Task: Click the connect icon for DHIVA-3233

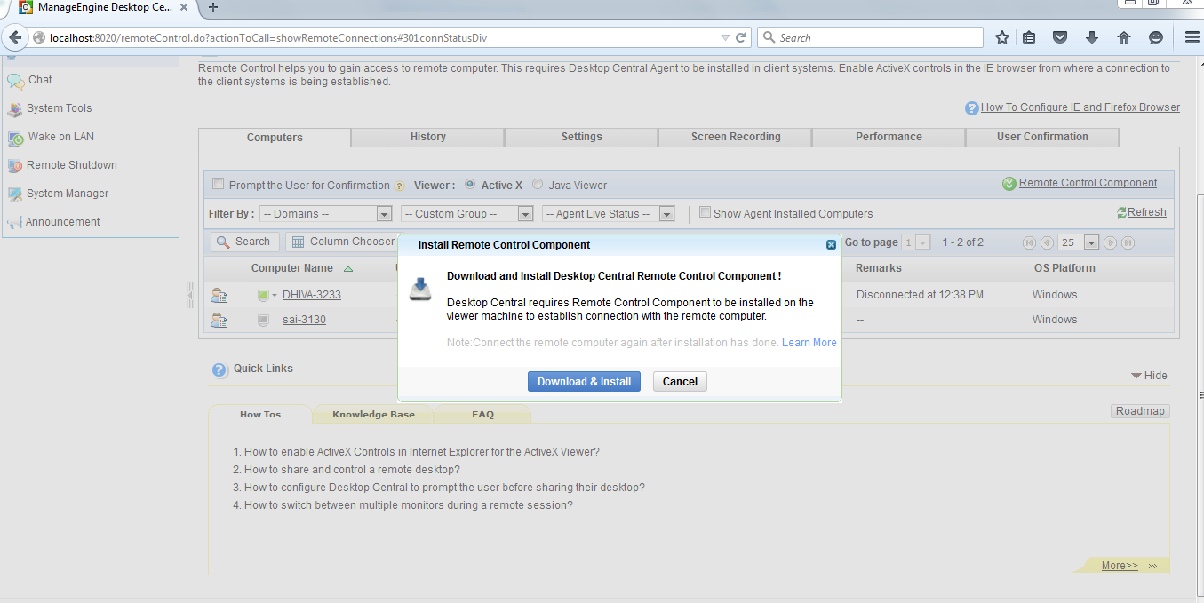Action: [x=219, y=295]
